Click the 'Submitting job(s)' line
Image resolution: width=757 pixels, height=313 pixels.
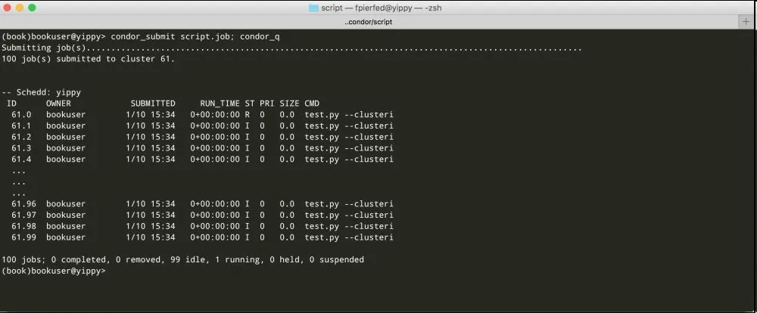tap(292, 48)
